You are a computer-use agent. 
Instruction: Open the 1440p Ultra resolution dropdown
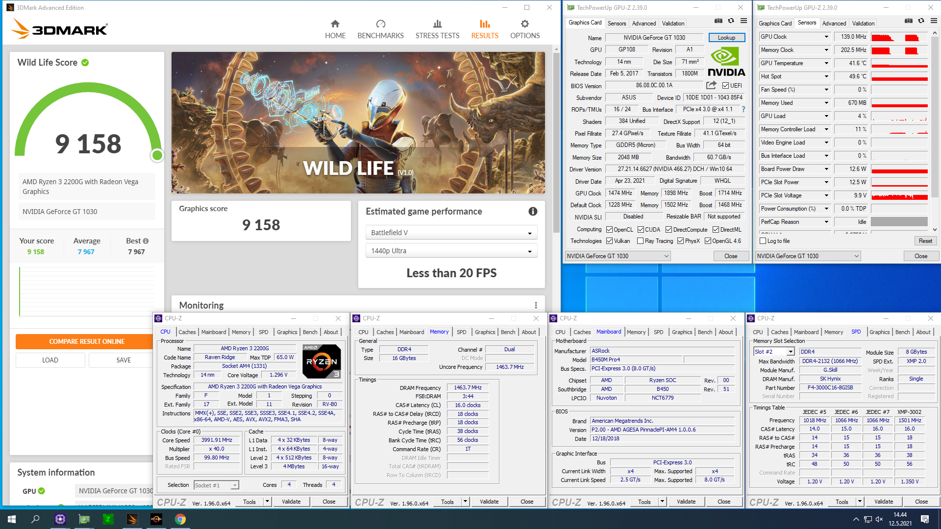[x=451, y=251]
